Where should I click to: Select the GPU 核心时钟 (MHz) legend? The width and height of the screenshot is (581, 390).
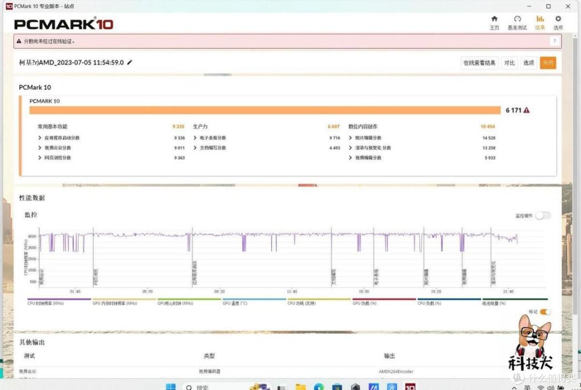click(x=189, y=301)
